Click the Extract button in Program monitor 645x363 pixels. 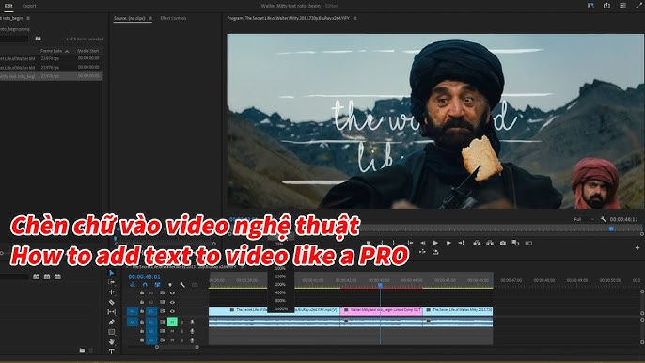(490, 243)
